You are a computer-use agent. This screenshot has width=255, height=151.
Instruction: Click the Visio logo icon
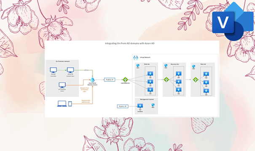point(233,21)
